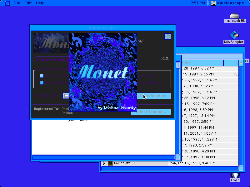The image size is (250, 187).
Task: Click the date row 26, 1998, 6:12 PM
Action: tap(198, 98)
